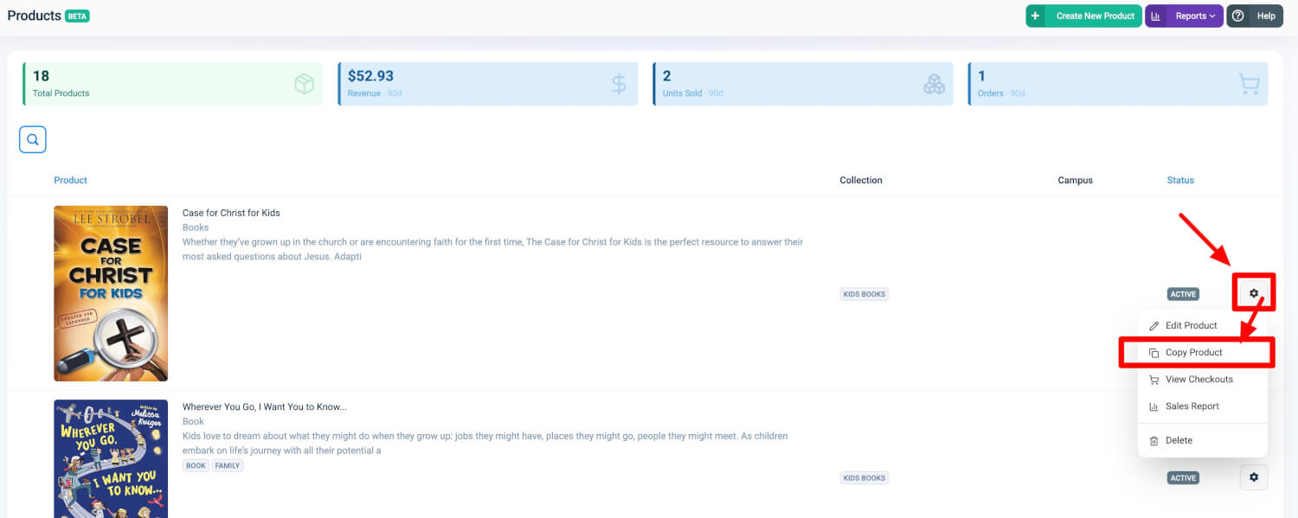Click the plus icon on Create New Product
This screenshot has width=1298, height=518.
[1036, 16]
